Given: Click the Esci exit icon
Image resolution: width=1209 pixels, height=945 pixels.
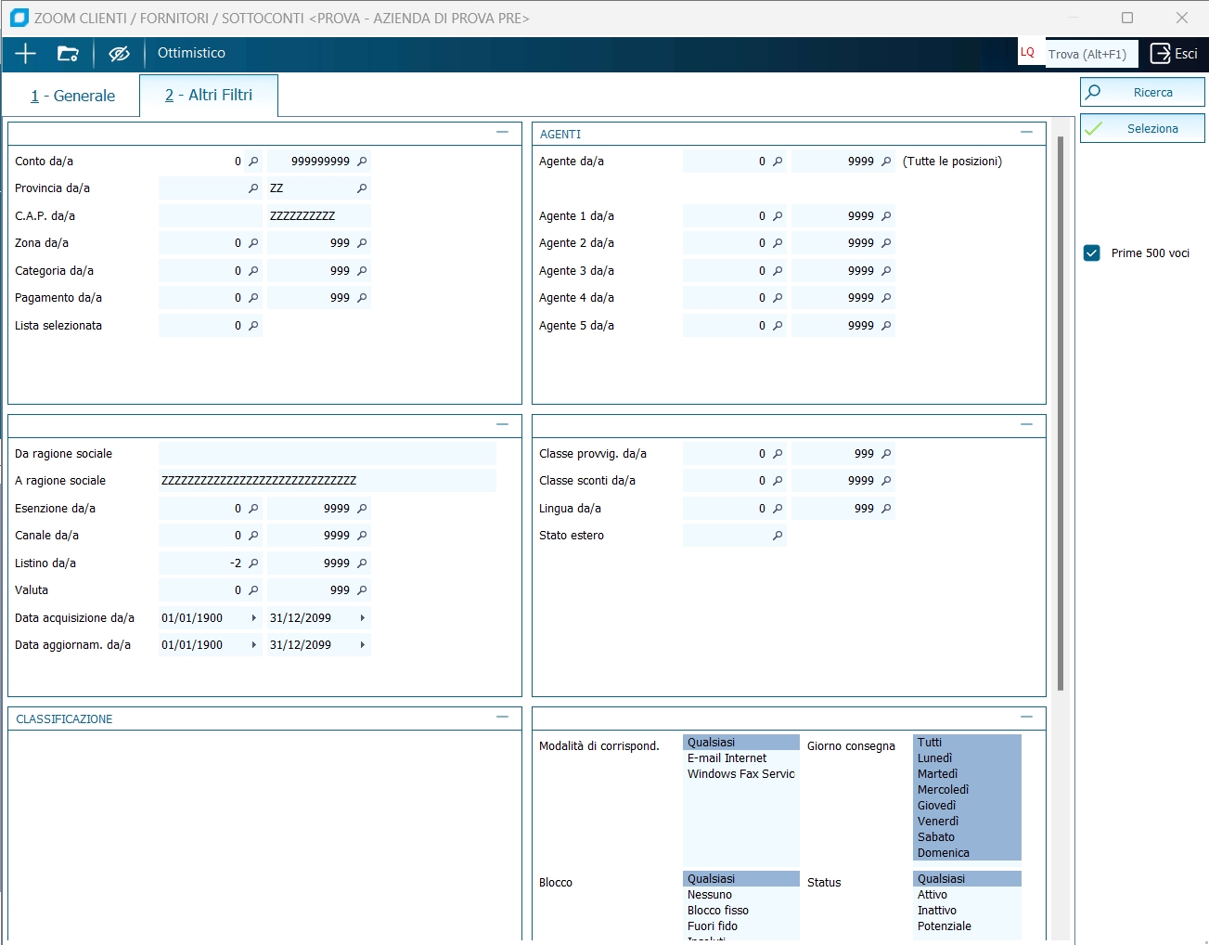Looking at the screenshot, I should pyautogui.click(x=1162, y=54).
